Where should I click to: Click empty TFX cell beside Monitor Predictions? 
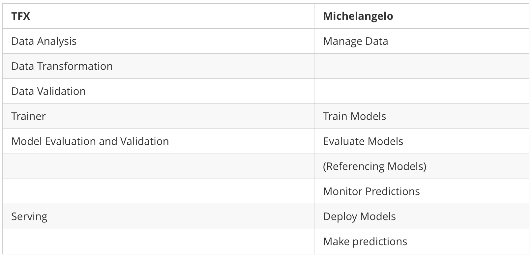[158, 191]
